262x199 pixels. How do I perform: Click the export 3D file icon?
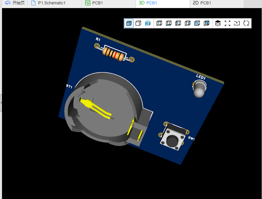point(237,23)
